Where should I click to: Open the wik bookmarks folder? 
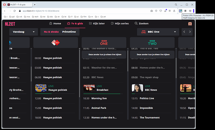coord(19,17)
